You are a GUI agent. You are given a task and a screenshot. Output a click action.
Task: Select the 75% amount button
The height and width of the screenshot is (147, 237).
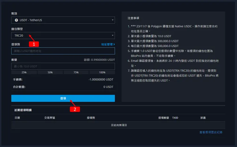(76, 72)
